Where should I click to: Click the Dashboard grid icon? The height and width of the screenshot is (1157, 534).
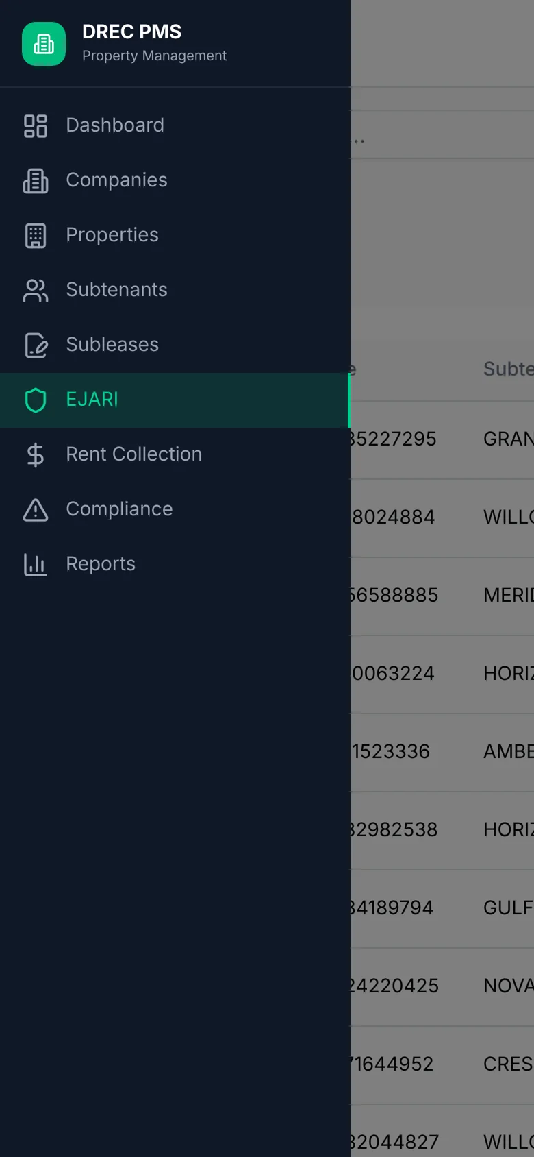point(36,126)
